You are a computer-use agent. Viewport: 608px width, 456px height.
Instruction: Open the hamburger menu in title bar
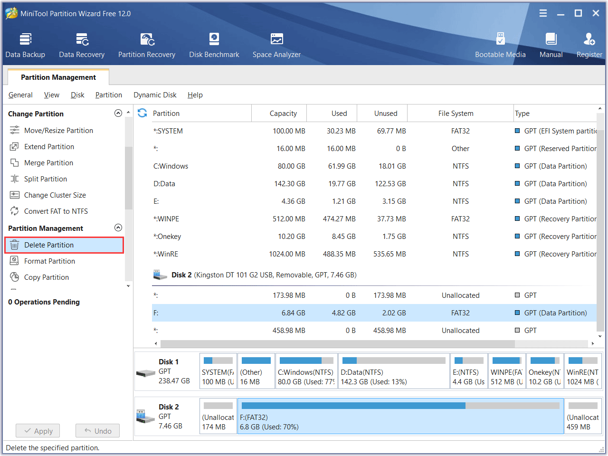543,13
